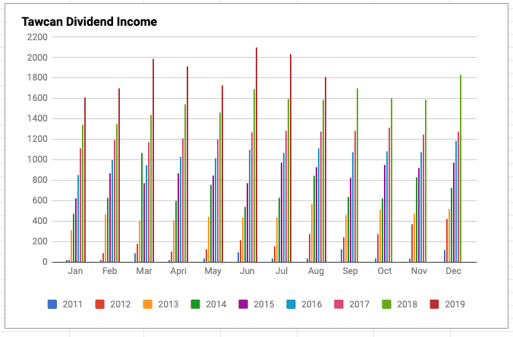Click the Jul axis label
Image resolution: width=513 pixels, height=337 pixels.
[282, 271]
